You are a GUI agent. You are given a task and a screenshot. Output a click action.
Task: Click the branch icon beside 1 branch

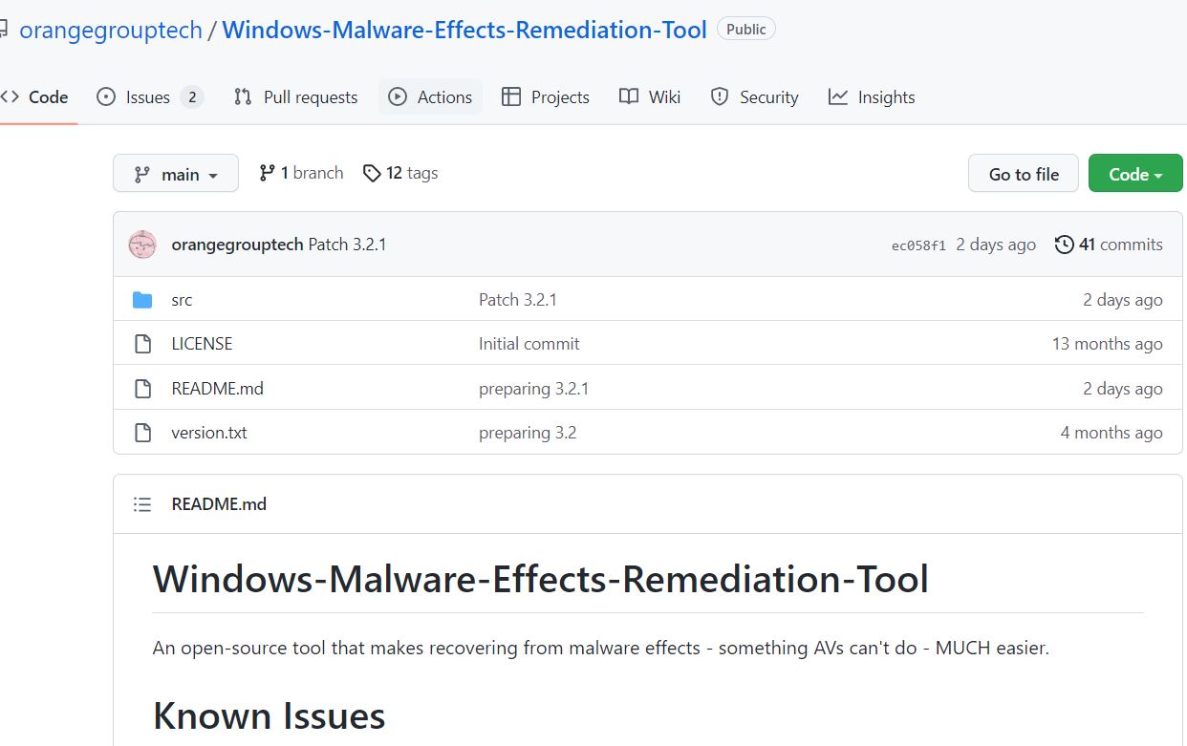(267, 173)
